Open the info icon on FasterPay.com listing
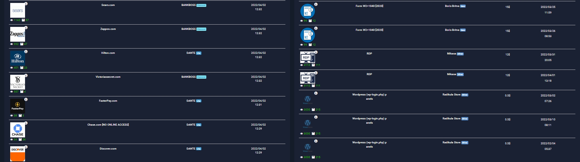The height and width of the screenshot is (162, 580). [x=26, y=99]
